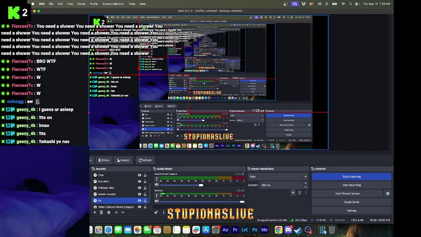Adjust Mic/Aux volume slider
The width and height of the screenshot is (421, 237).
coord(242,201)
